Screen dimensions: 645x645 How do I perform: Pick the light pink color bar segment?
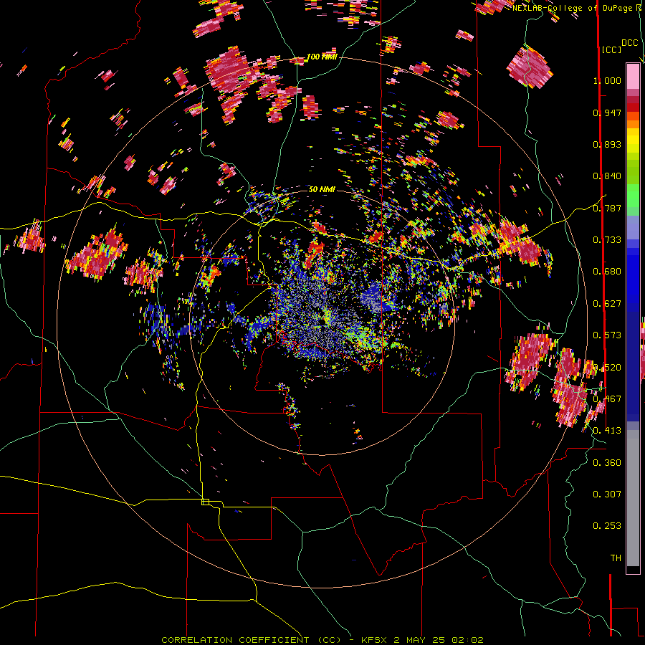pyautogui.click(x=633, y=77)
